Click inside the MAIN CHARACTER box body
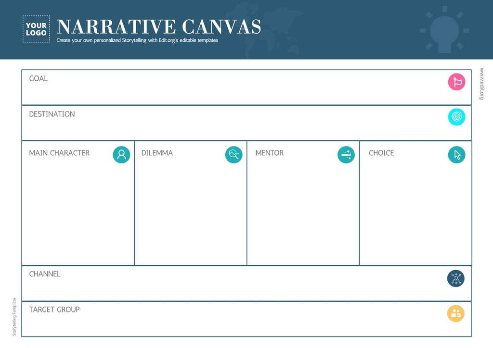 (78, 211)
